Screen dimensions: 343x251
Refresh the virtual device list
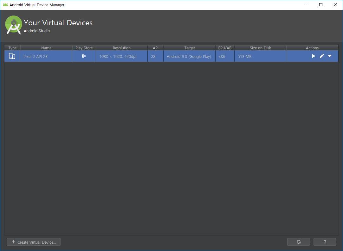click(x=299, y=242)
